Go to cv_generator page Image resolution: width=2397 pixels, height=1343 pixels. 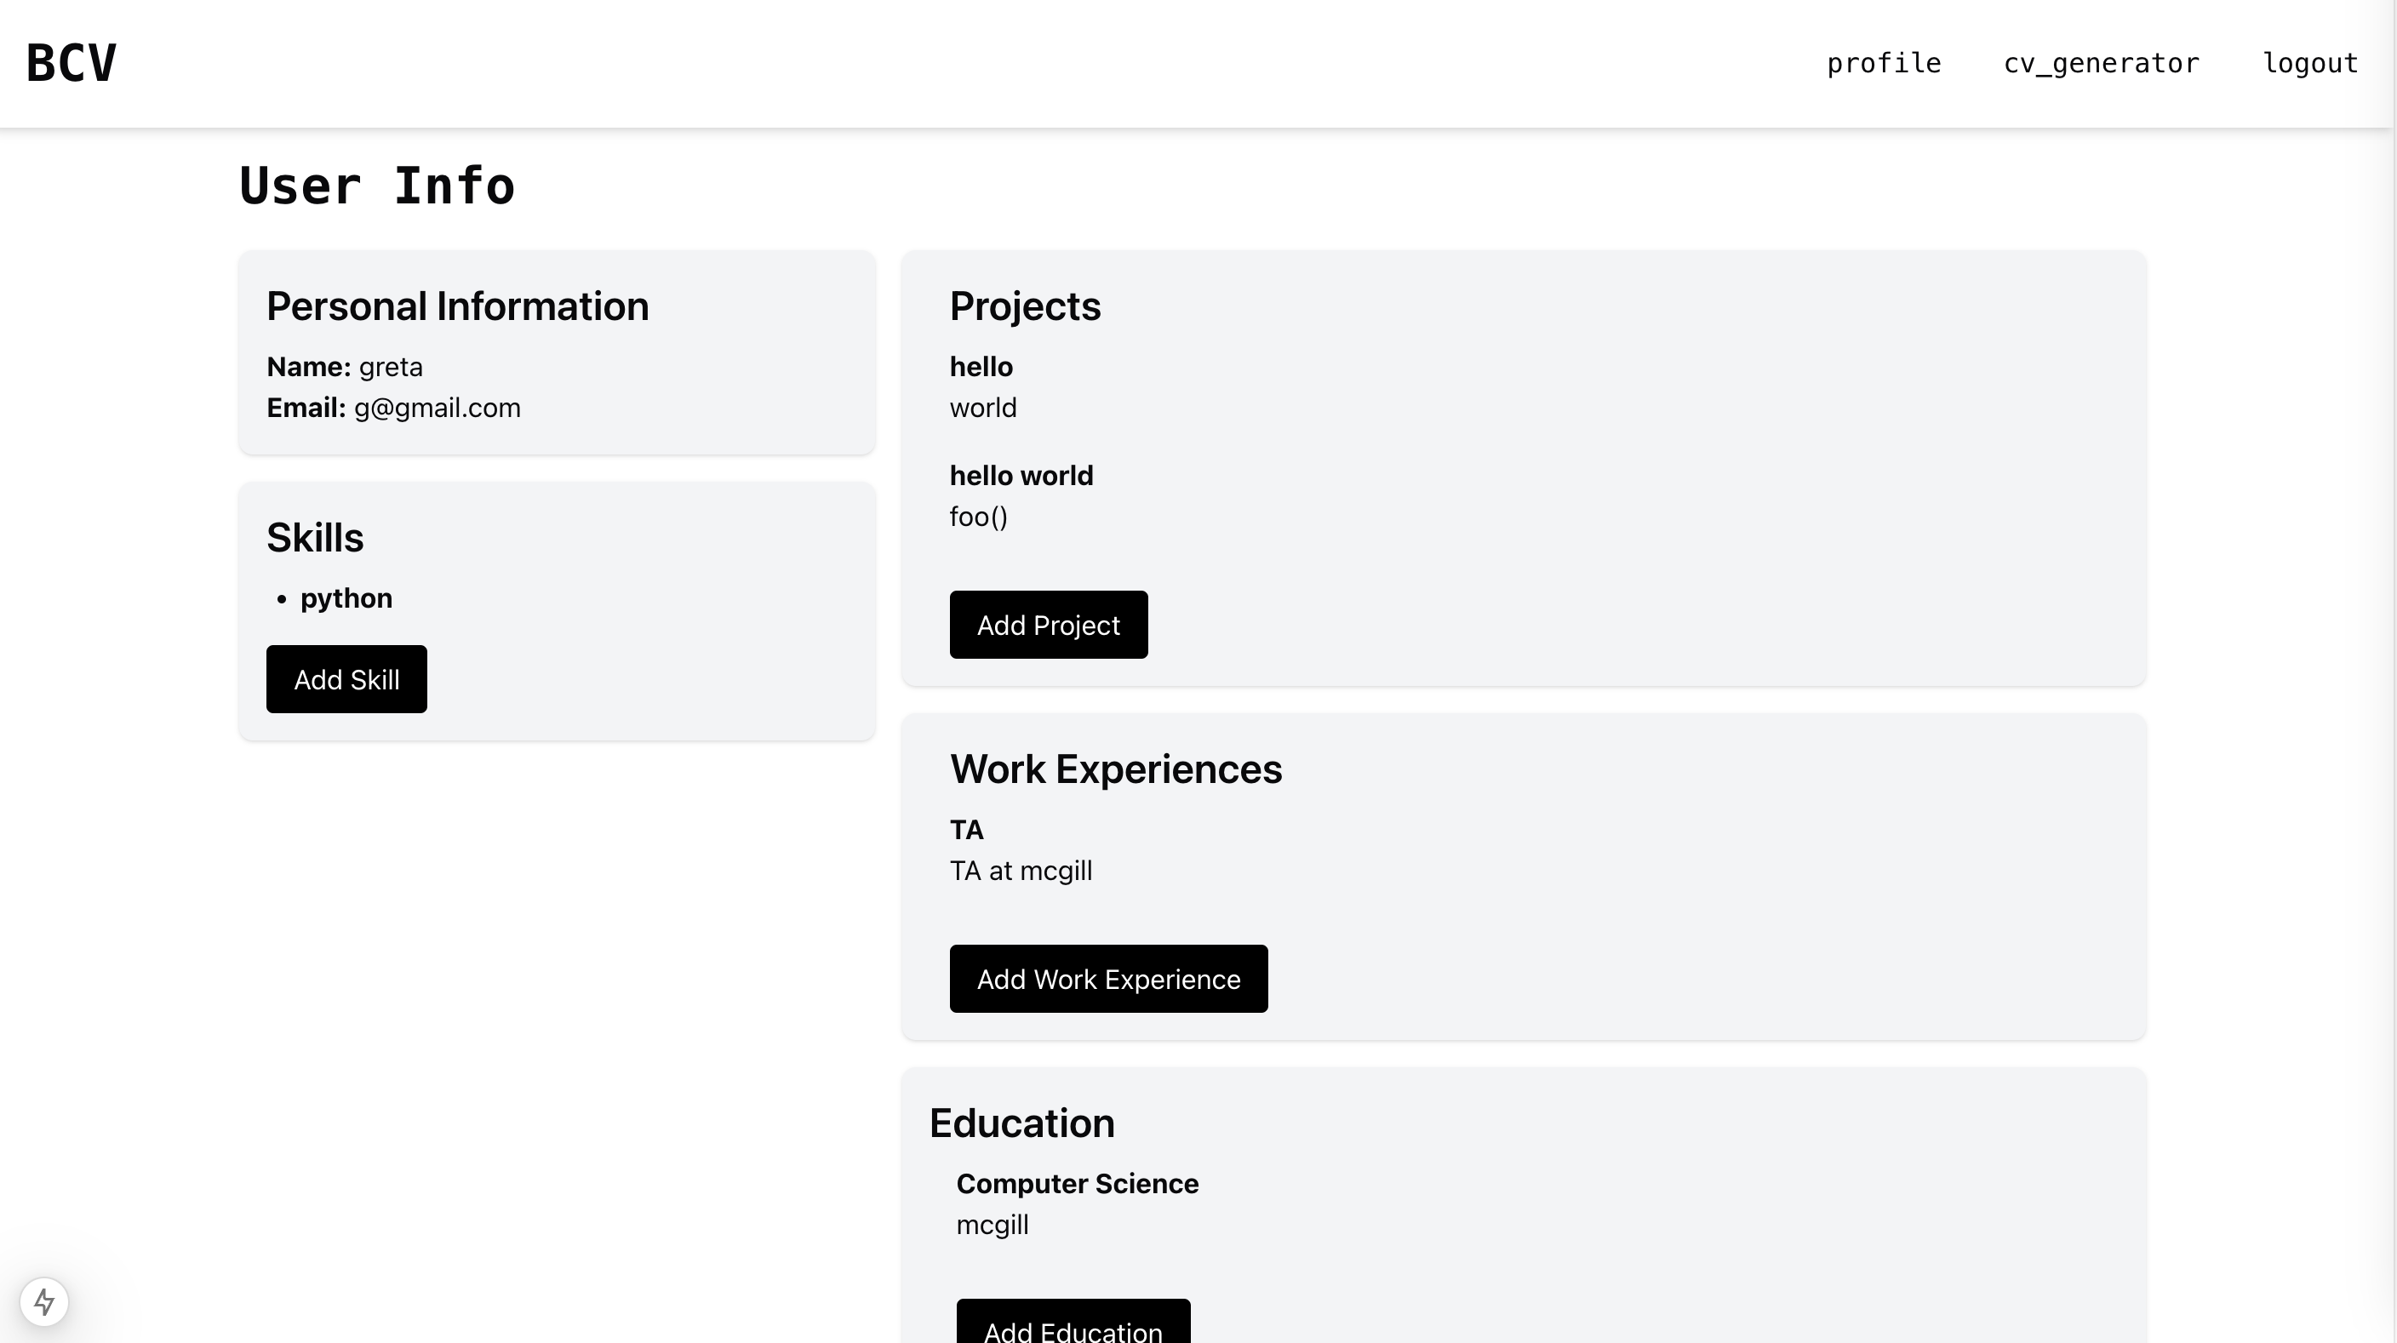point(2101,63)
